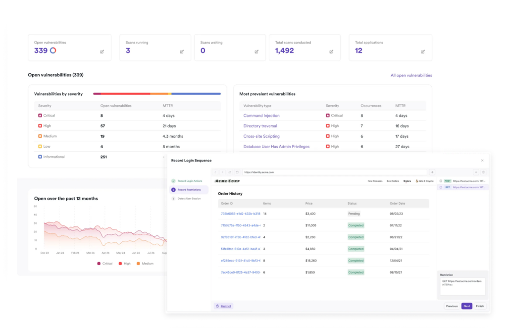Screen dimensions: 507x331
Task: Open order 7157d75a-ff50-4543-a4de
Action: (240, 225)
